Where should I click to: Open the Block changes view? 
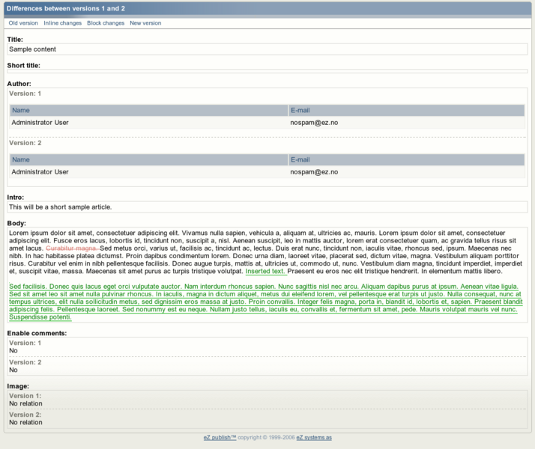106,23
